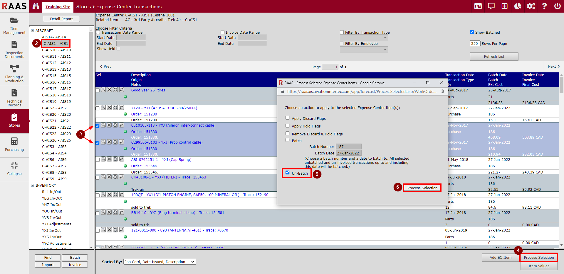Viewport: 564px width, 274px height.
Task: Click the question mark help icon
Action: pyautogui.click(x=544, y=6)
